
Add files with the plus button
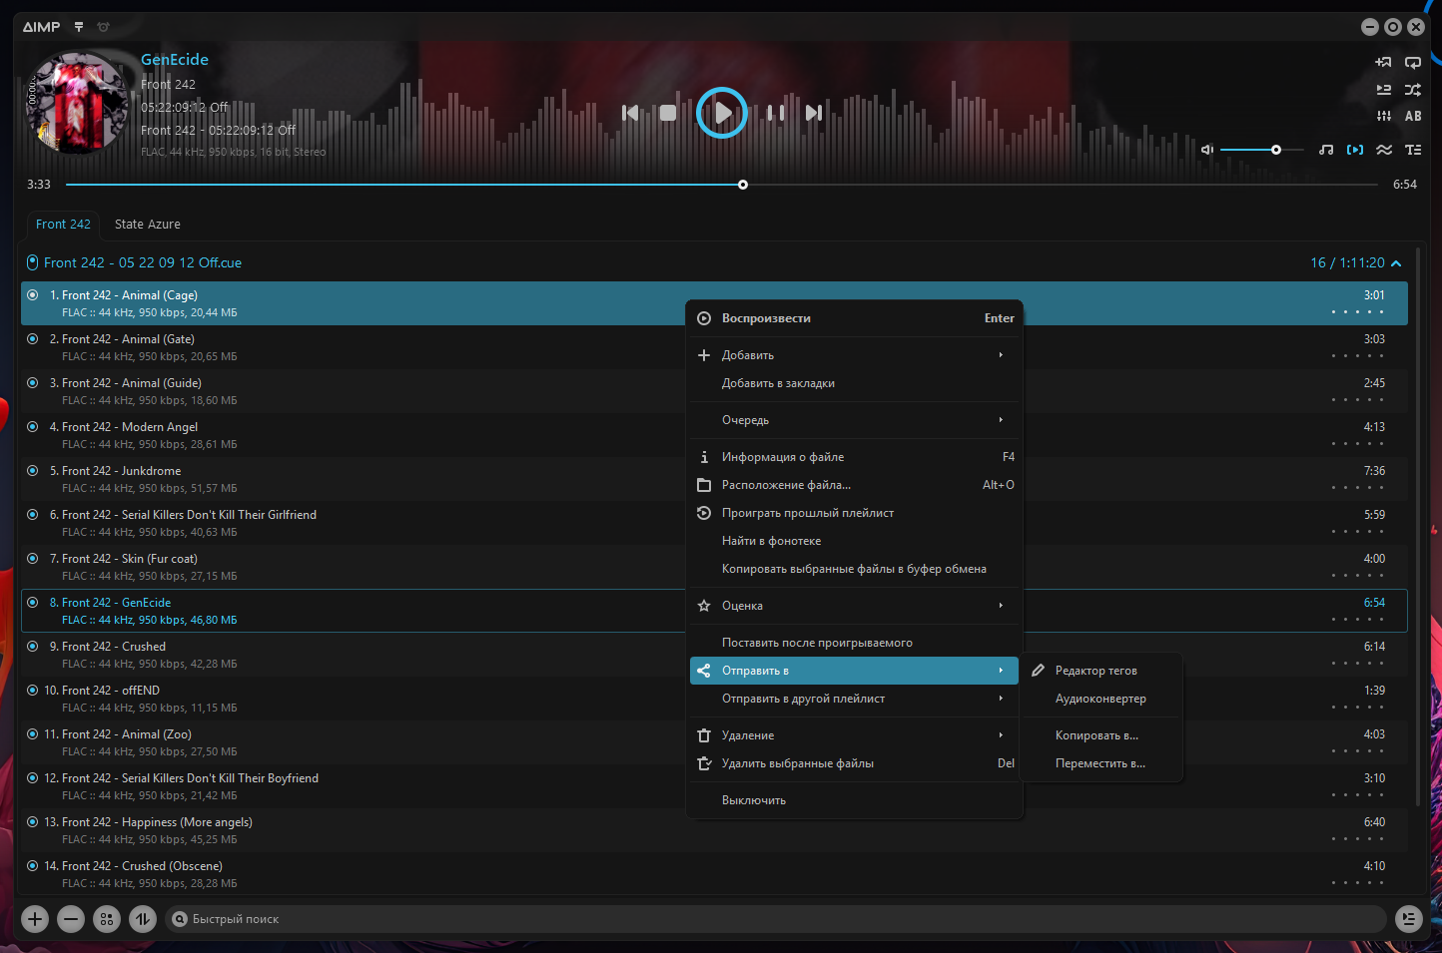35,919
